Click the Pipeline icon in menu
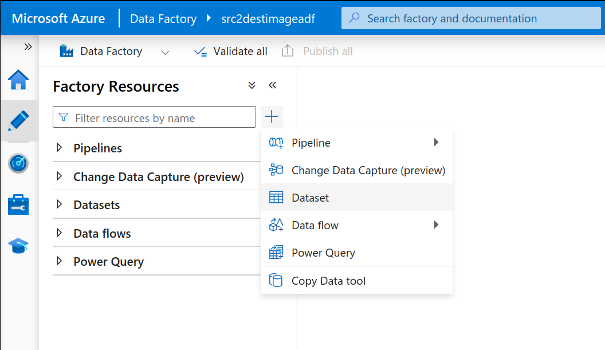 [x=276, y=143]
